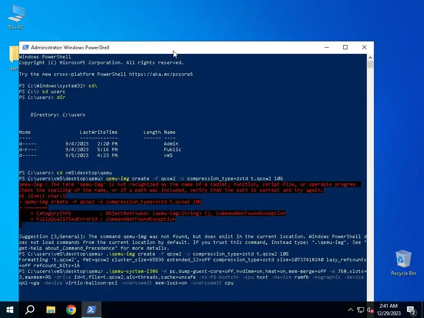This screenshot has height=318, width=424.
Task: Select PowerShell taskbar button
Action: coord(92,310)
